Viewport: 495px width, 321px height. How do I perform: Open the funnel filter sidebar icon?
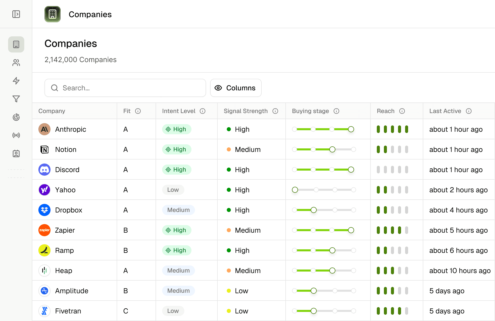coord(16,99)
